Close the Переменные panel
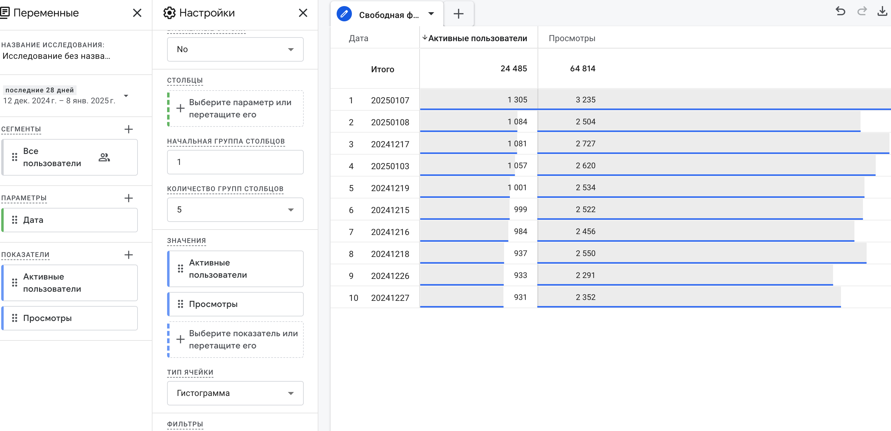The height and width of the screenshot is (431, 891). tap(137, 13)
